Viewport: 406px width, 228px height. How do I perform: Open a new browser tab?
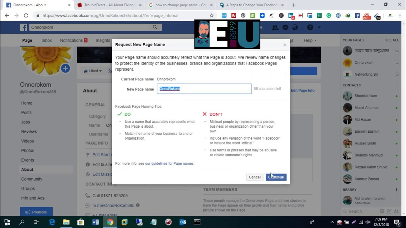tap(293, 5)
